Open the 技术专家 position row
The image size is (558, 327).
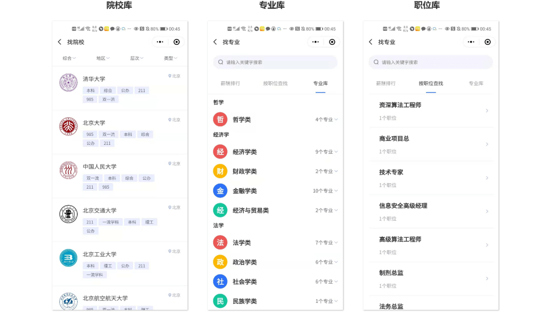click(x=430, y=178)
